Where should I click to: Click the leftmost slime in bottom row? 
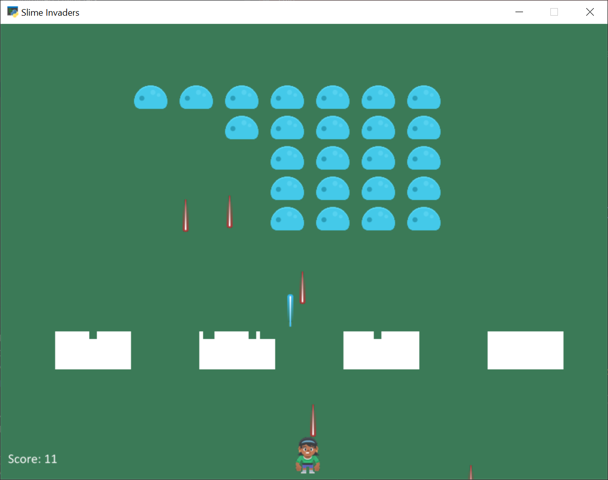[x=287, y=219]
